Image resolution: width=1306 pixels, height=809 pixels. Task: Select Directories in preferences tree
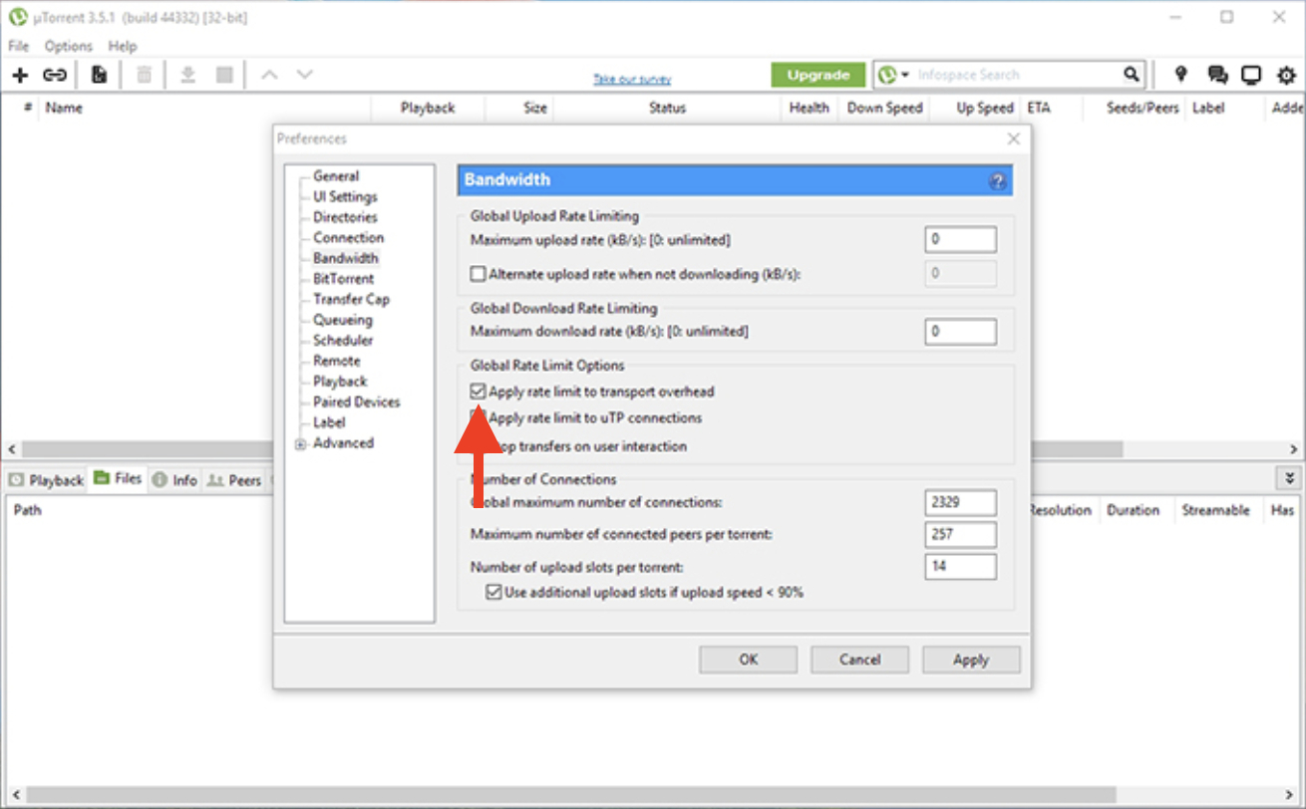[x=345, y=217]
